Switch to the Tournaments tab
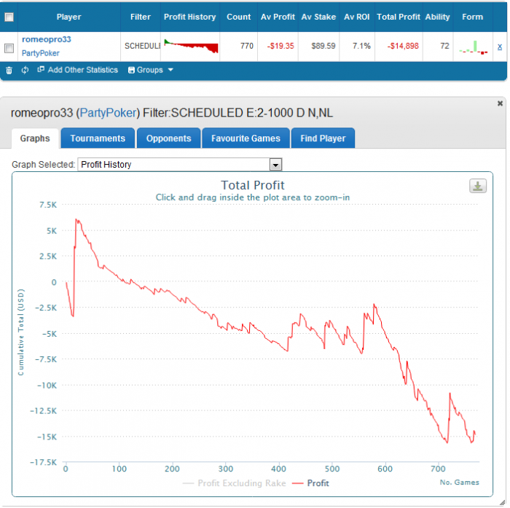This screenshot has height=508, width=510. 98,138
